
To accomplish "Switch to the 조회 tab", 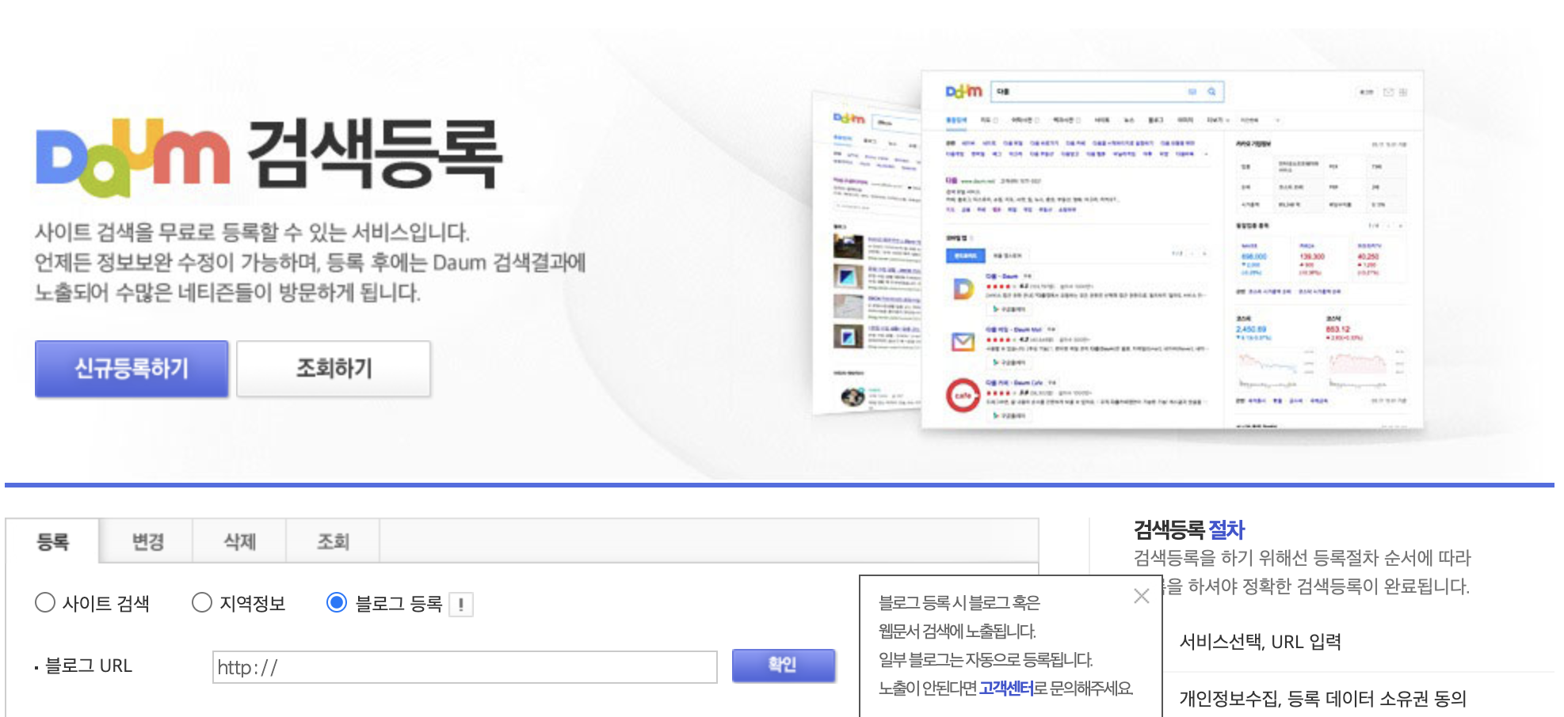I will (x=334, y=541).
